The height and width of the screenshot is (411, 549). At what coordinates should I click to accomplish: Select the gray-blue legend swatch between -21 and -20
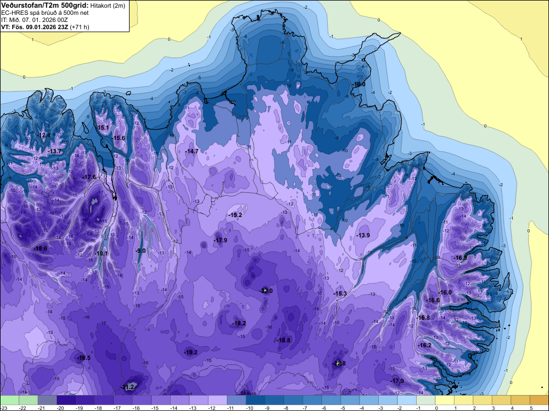(47, 400)
